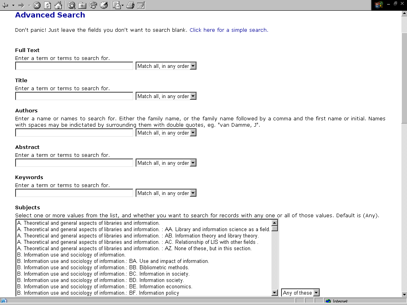The height and width of the screenshot is (305, 407).
Task: Expand the Keywords match type dropdown
Action: 193,193
